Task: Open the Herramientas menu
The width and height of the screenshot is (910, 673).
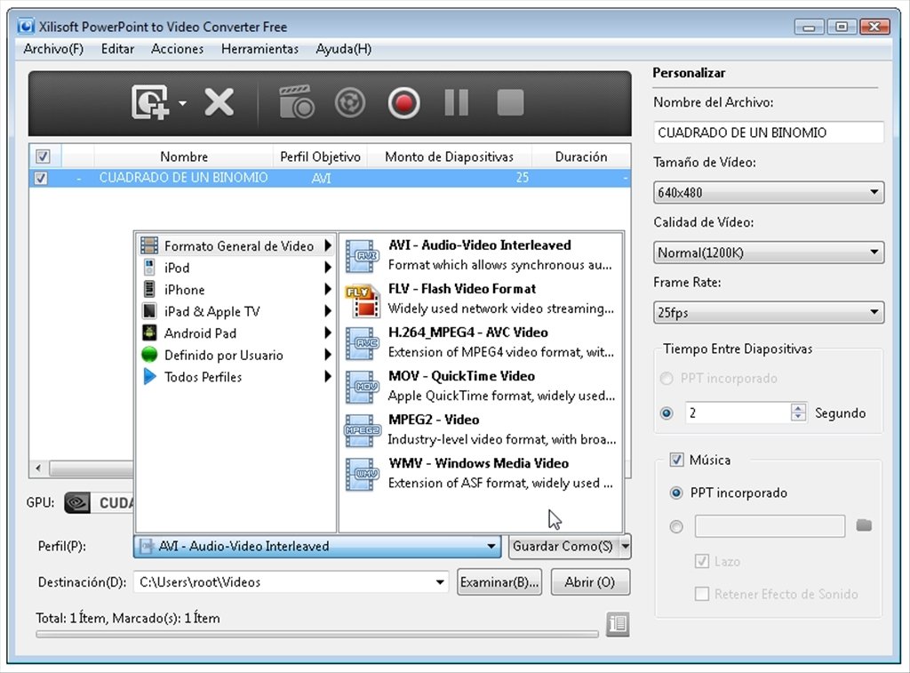Action: [259, 49]
